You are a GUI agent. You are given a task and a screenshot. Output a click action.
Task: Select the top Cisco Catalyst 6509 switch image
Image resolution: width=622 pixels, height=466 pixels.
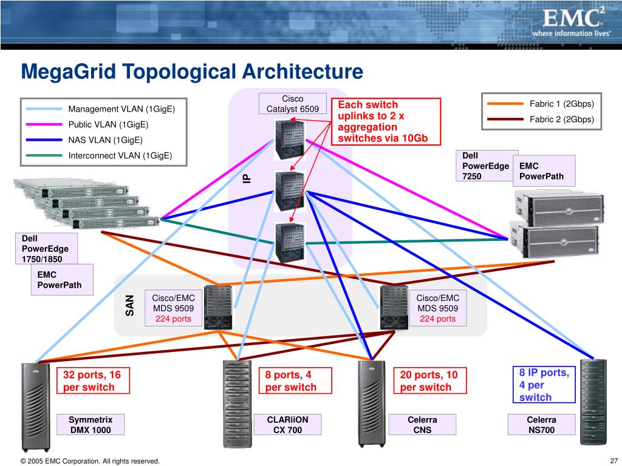coord(290,140)
